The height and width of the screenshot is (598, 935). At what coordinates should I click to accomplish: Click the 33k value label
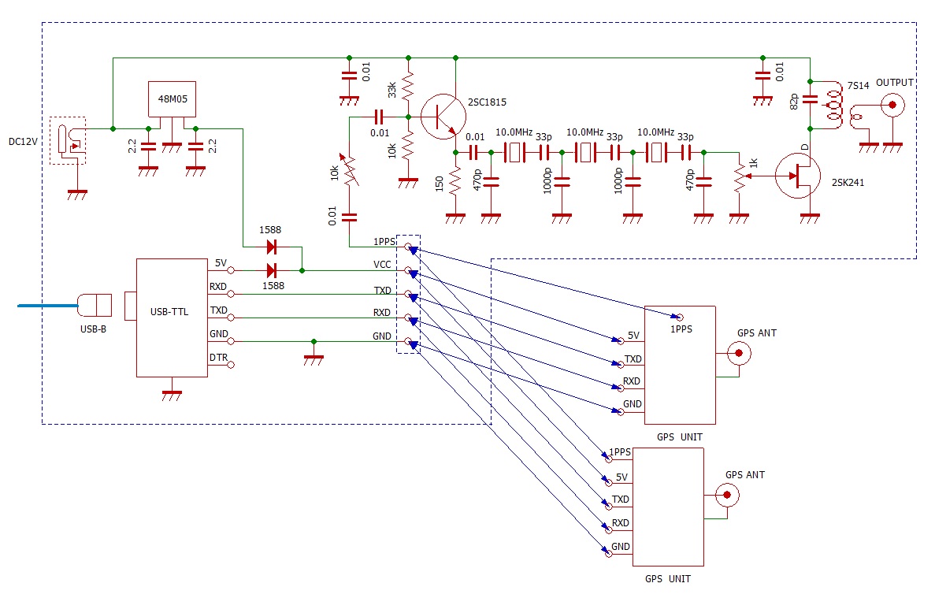point(391,90)
